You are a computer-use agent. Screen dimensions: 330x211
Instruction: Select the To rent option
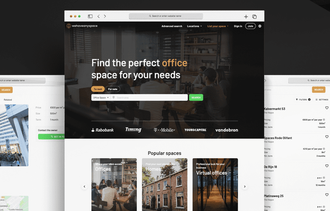click(98, 89)
